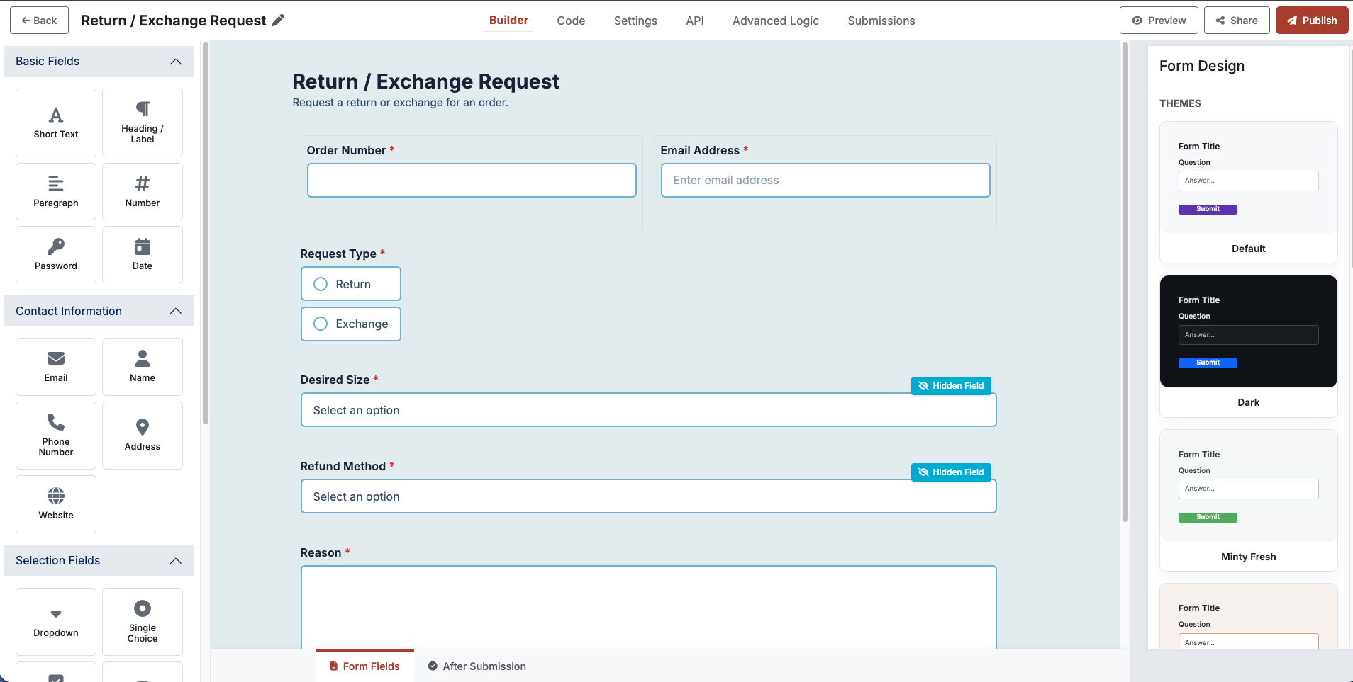Image resolution: width=1353 pixels, height=682 pixels.
Task: Apply the Dark theme
Action: click(1247, 331)
